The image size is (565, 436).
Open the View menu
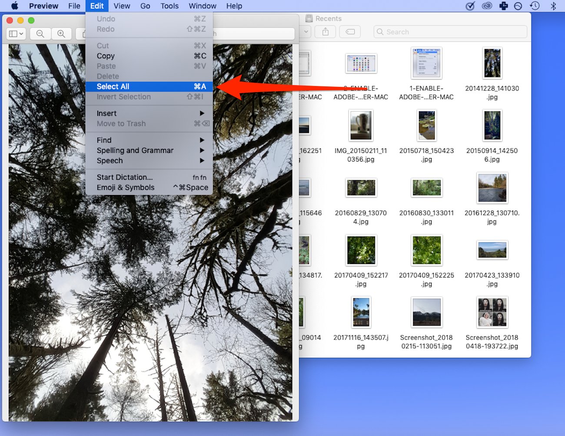122,6
